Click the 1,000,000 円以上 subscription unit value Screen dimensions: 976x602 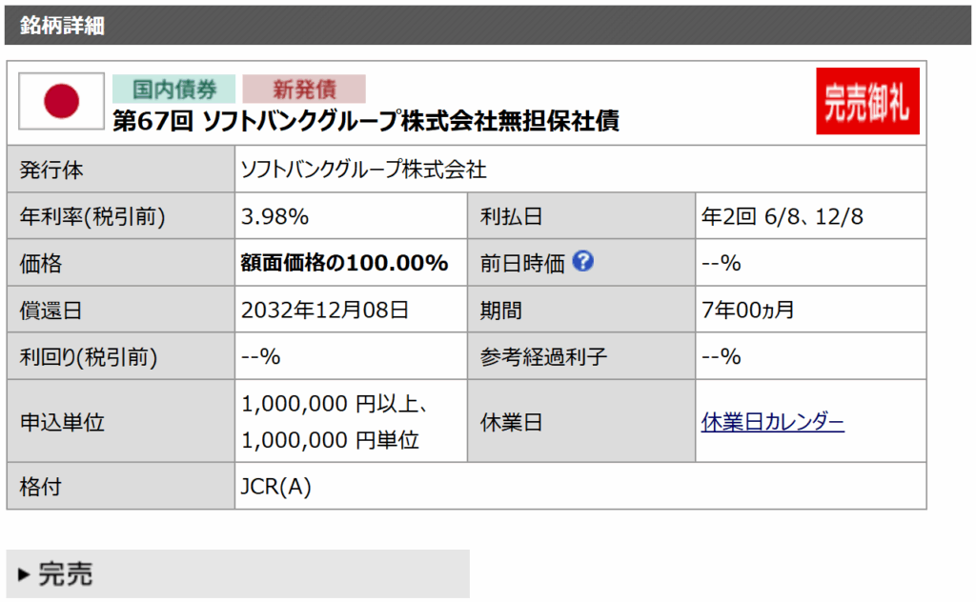pos(334,404)
